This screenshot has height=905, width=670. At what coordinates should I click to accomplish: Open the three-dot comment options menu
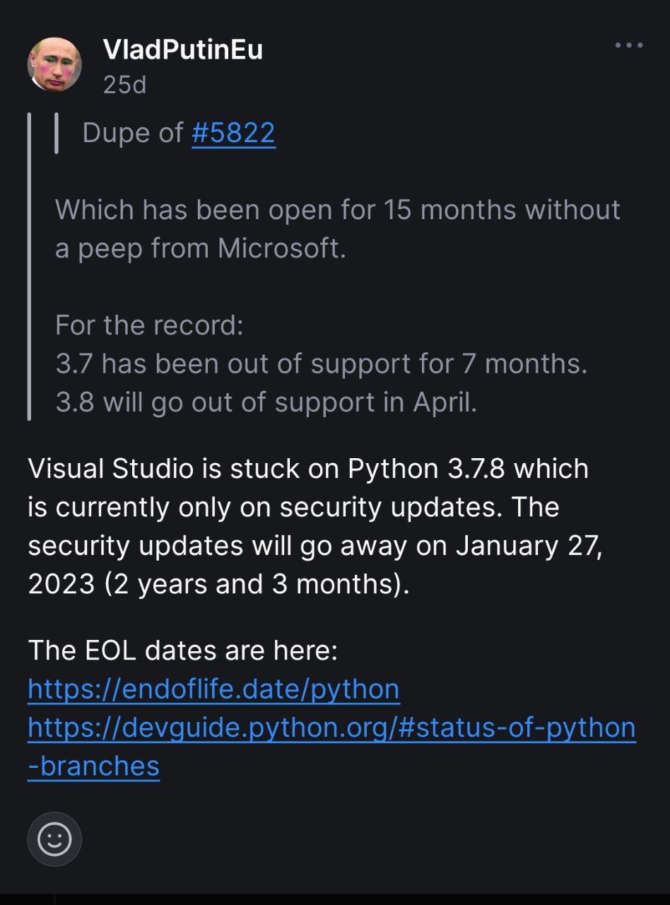tap(628, 45)
